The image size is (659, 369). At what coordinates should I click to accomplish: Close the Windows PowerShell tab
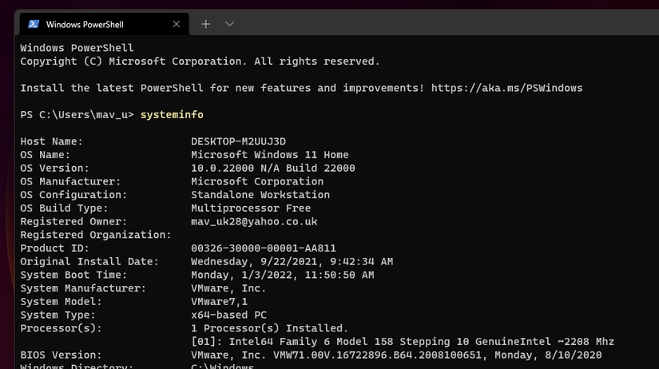coord(176,24)
